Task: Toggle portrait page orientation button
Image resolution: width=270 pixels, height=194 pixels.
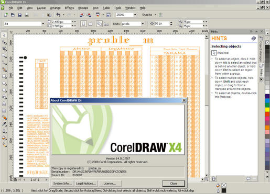Action: pos(83,24)
